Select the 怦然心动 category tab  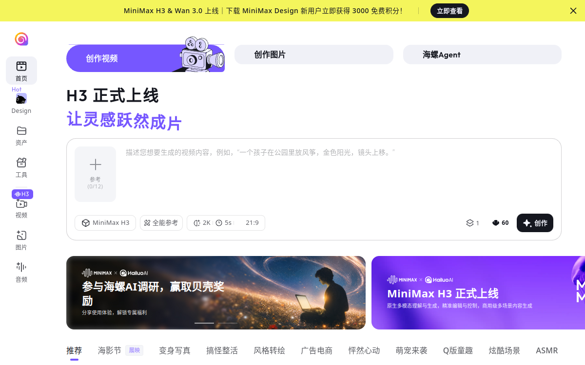pyautogui.click(x=364, y=350)
